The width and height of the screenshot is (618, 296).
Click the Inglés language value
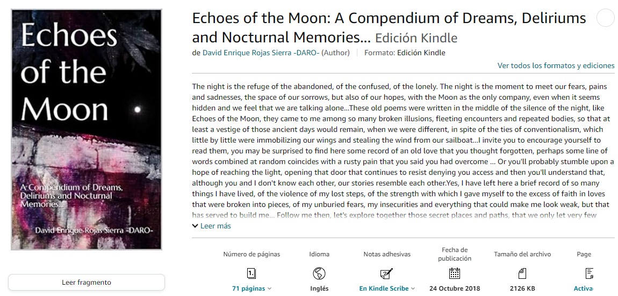pos(319,288)
